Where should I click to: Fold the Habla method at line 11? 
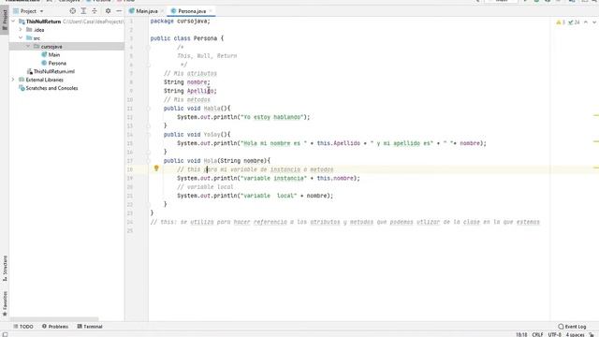[x=148, y=109]
